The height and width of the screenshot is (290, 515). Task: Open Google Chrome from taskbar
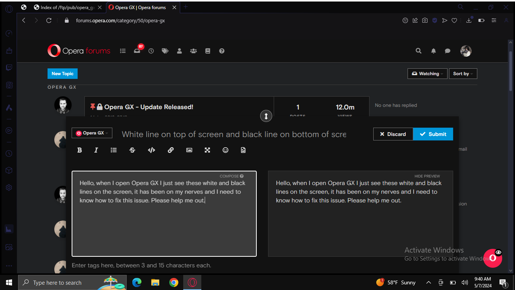click(x=173, y=282)
